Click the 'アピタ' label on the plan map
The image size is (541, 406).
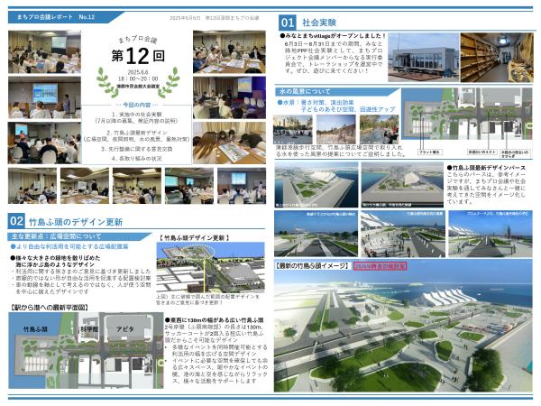(x=124, y=329)
